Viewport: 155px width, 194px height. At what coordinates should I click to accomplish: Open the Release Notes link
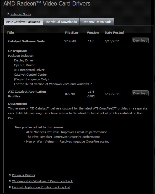21,14
